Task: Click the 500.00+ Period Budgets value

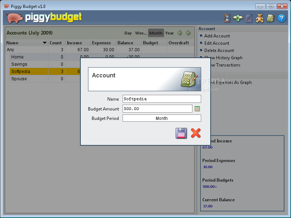Action: click(210, 187)
